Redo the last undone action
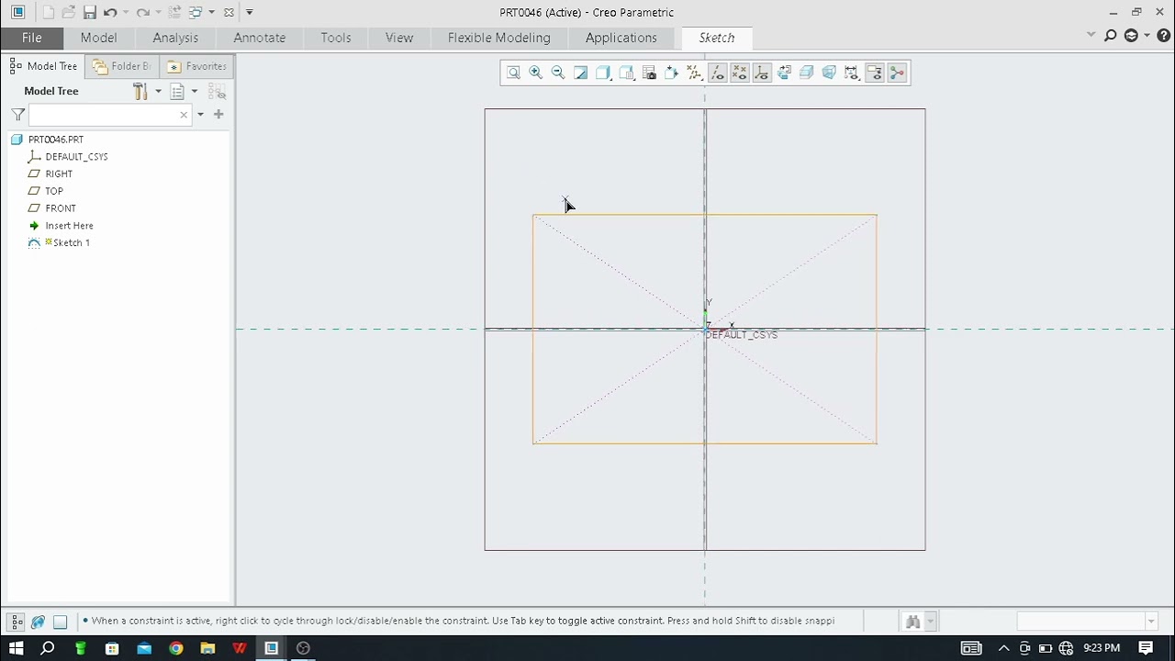Screen dimensions: 1175x661 pyautogui.click(x=142, y=12)
